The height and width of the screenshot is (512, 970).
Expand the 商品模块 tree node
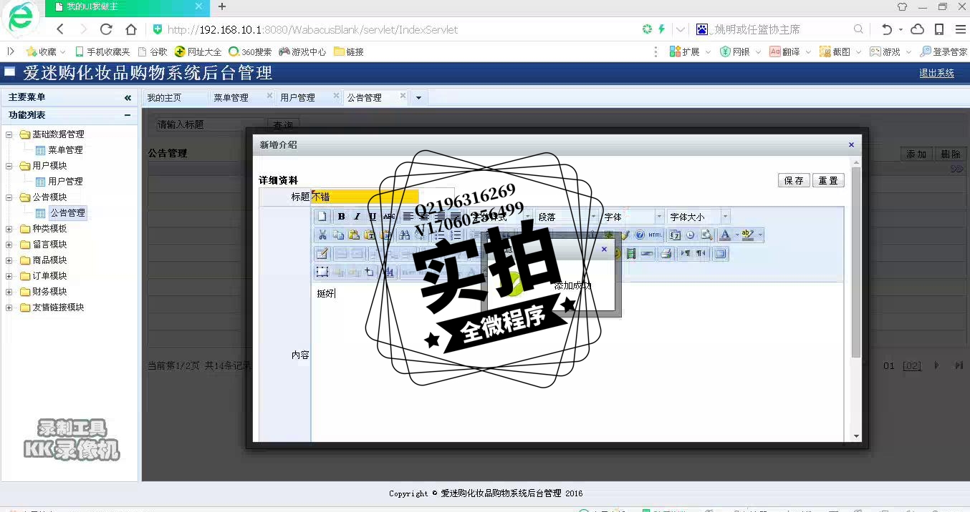pos(9,260)
